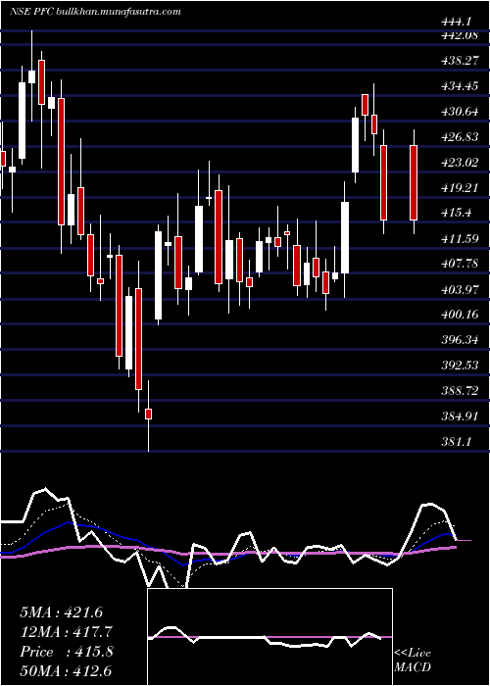Click the 438.27 price axis label

click(460, 61)
